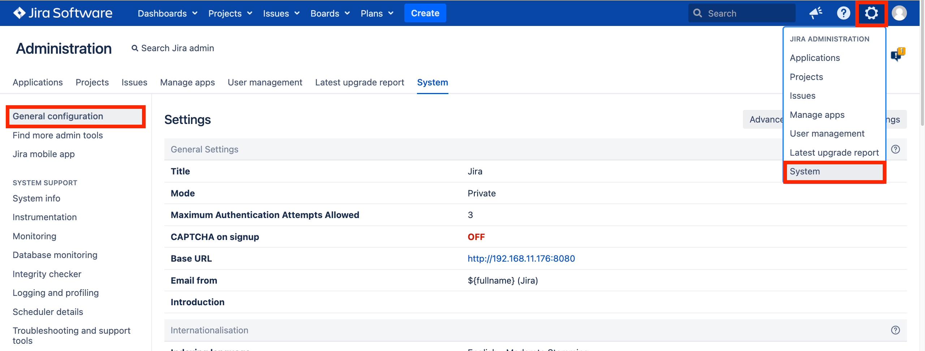Screen dimensions: 925x351
Task: Open Find more admin tools
Action: pyautogui.click(x=58, y=135)
